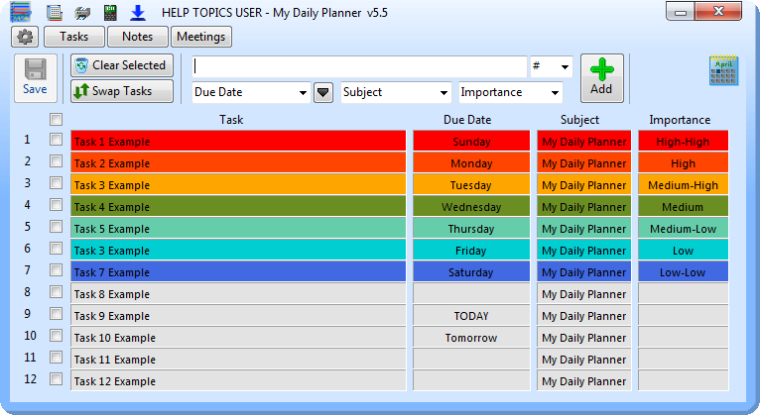Click the Task 5 Example task cell

point(238,228)
